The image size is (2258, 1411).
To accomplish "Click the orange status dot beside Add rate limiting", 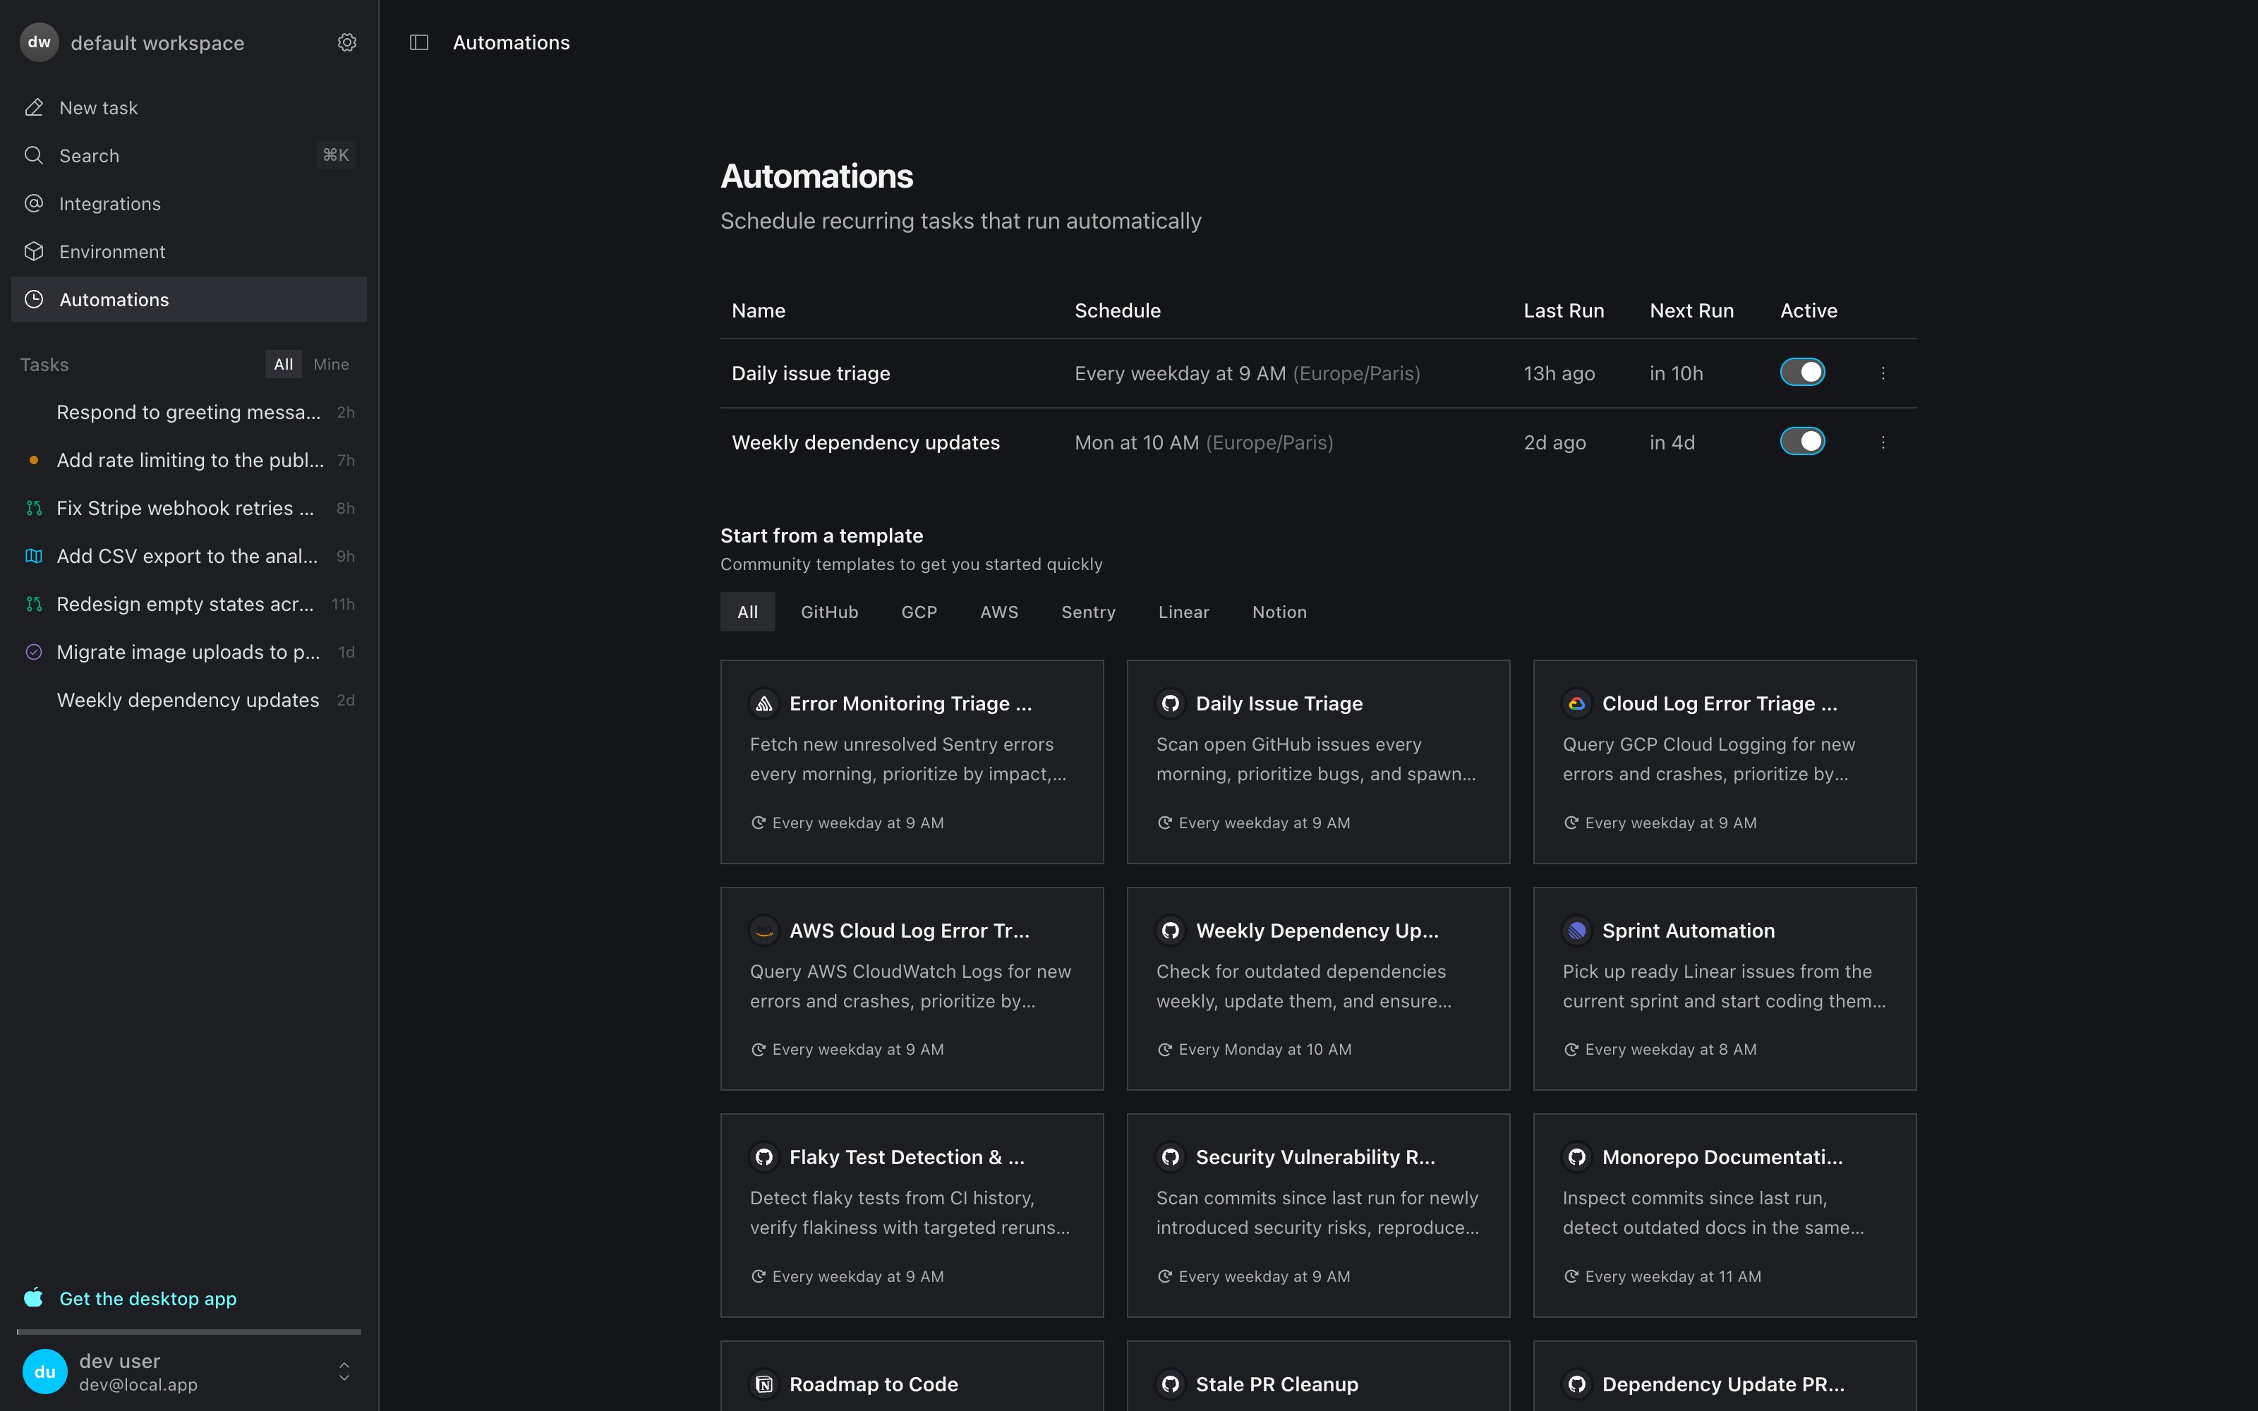I will coord(34,460).
